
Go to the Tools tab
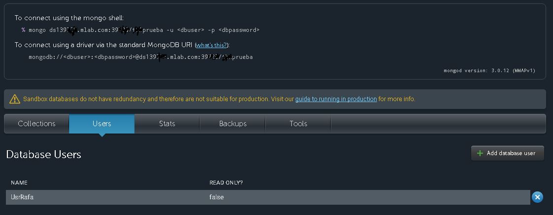click(x=298, y=124)
